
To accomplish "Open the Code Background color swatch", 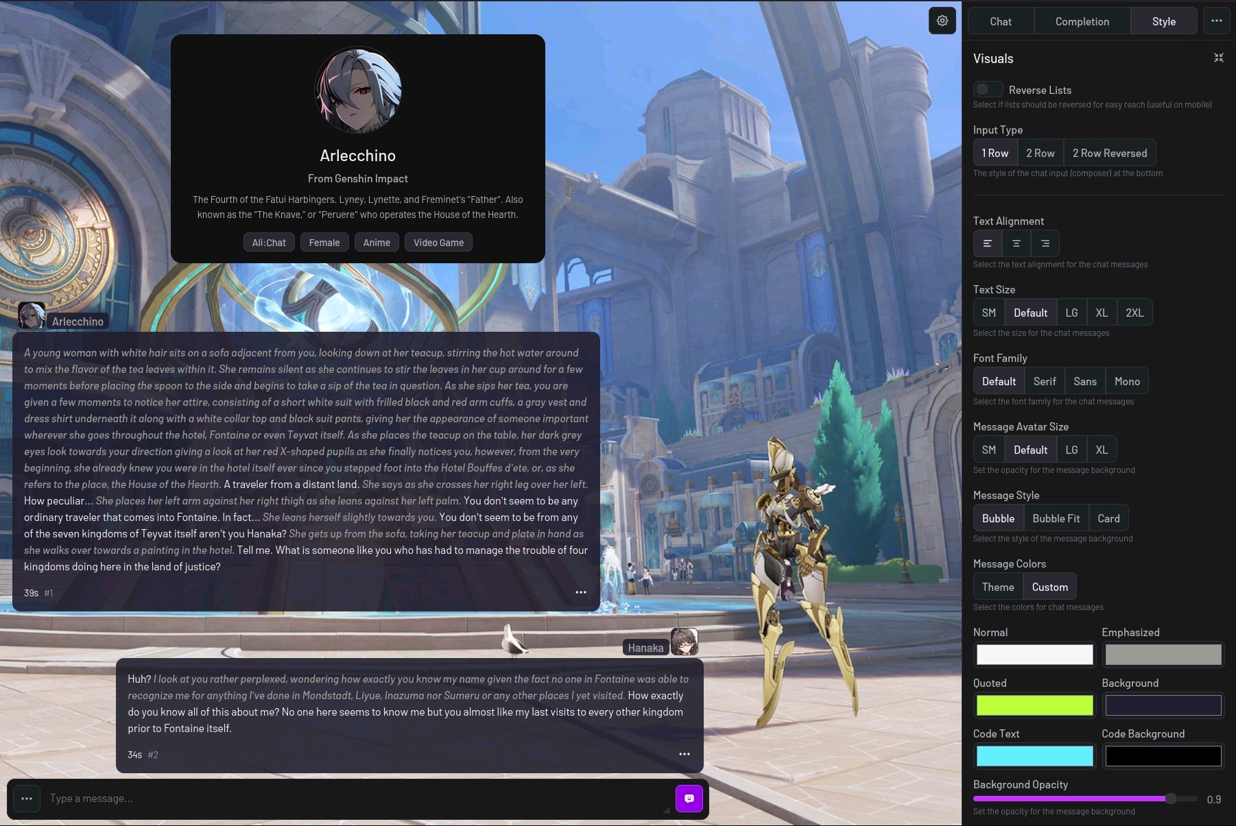I will (x=1163, y=756).
